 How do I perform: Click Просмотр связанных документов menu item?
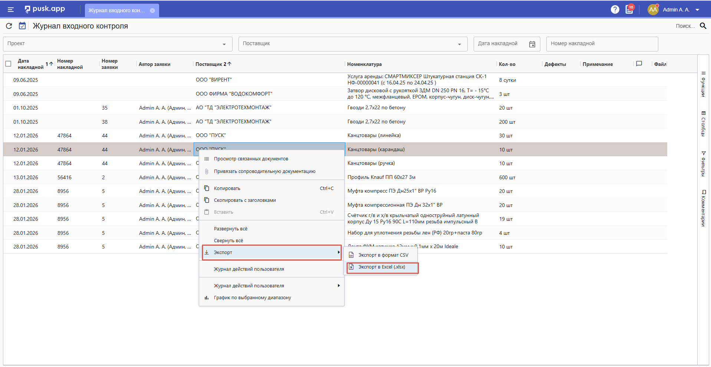tap(251, 159)
